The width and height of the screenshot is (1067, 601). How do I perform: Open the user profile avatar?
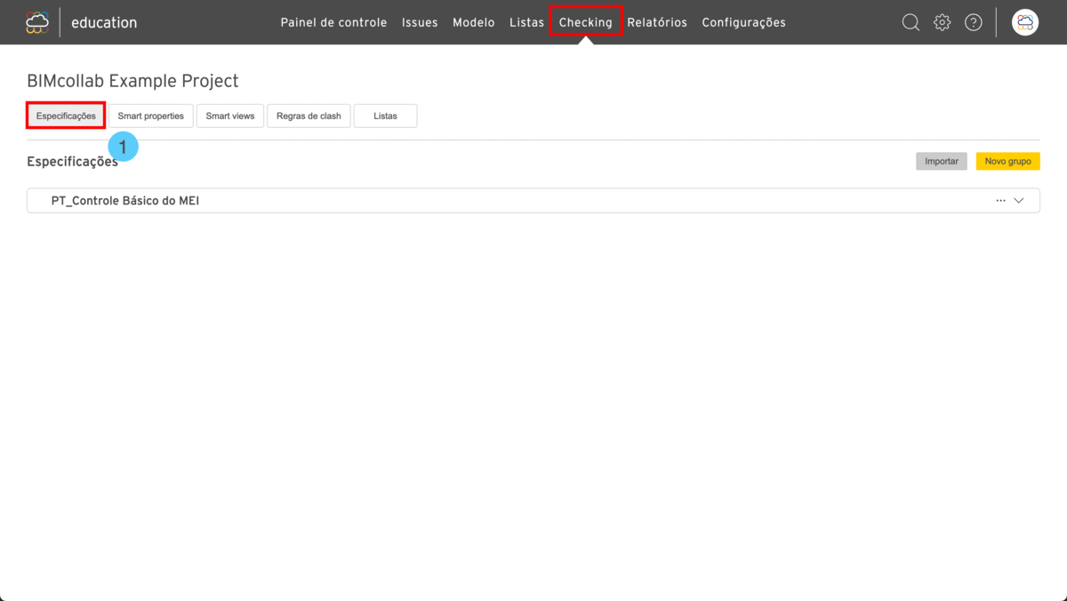pyautogui.click(x=1025, y=22)
